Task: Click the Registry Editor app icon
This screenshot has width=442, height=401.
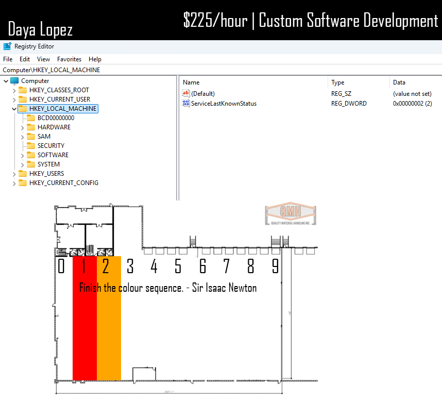Action: click(8, 46)
